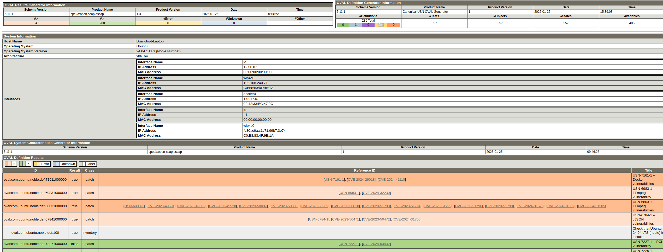Open the USN-6784-1 cJSON advisory link
Image resolution: width=663 pixels, height=252 pixels.
(318, 219)
